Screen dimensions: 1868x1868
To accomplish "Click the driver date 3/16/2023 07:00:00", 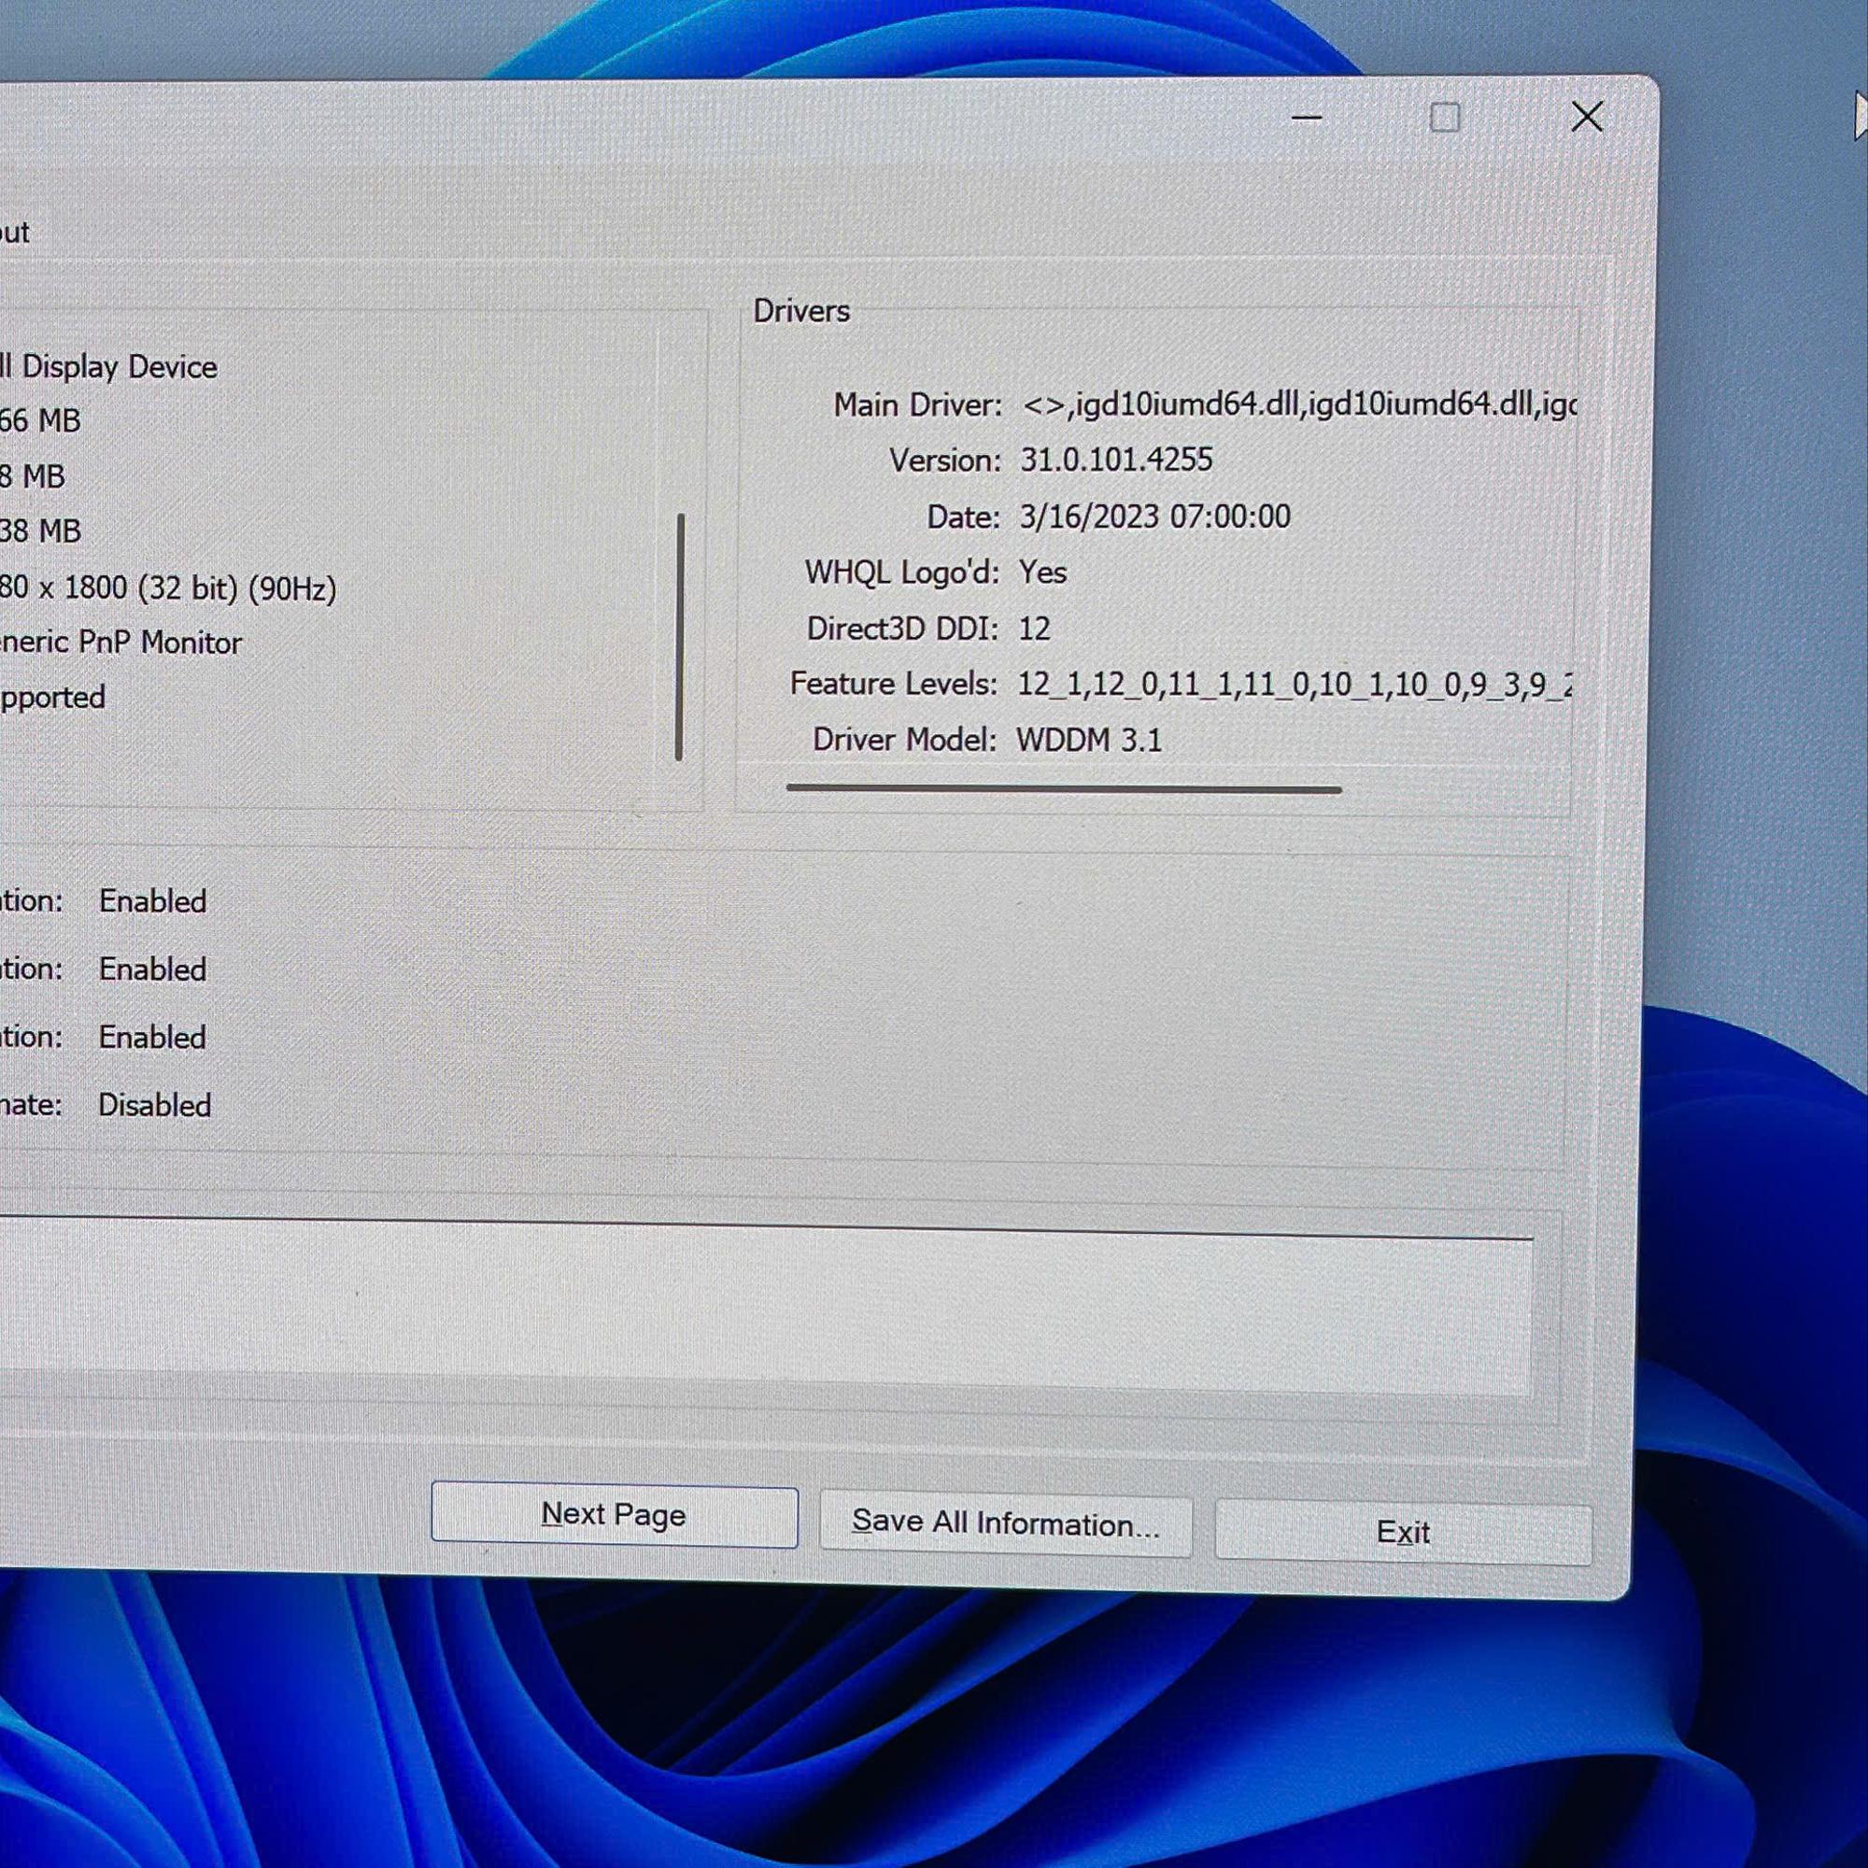I will point(1154,517).
